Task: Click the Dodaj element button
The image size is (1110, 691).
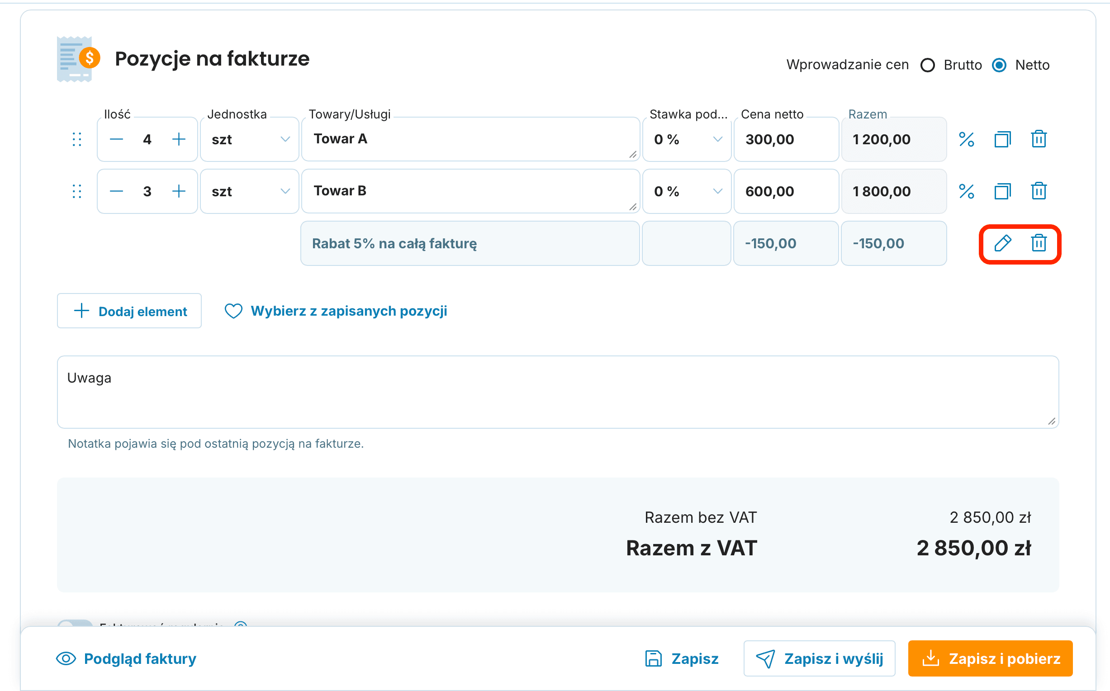Action: (x=129, y=311)
